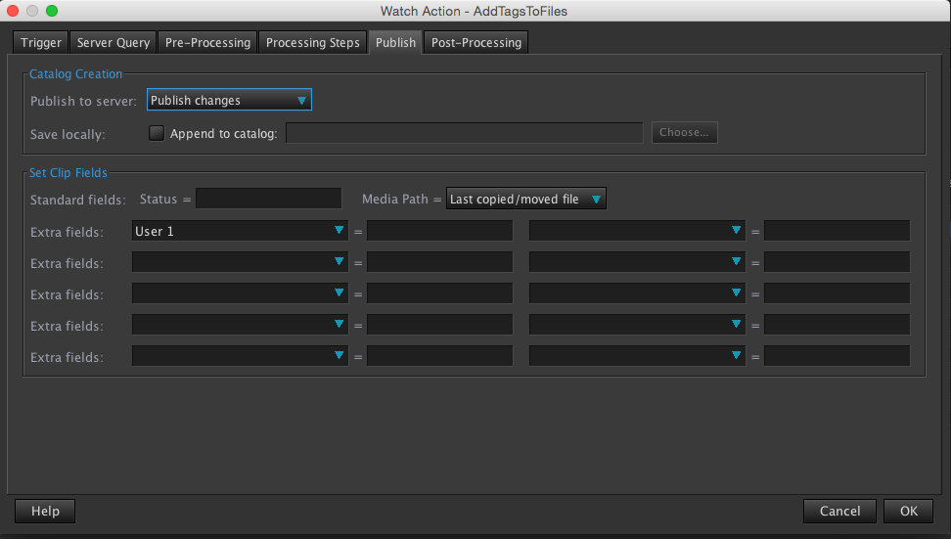Image resolution: width=951 pixels, height=539 pixels.
Task: Open last row right extra field dropdown
Action: 637,357
